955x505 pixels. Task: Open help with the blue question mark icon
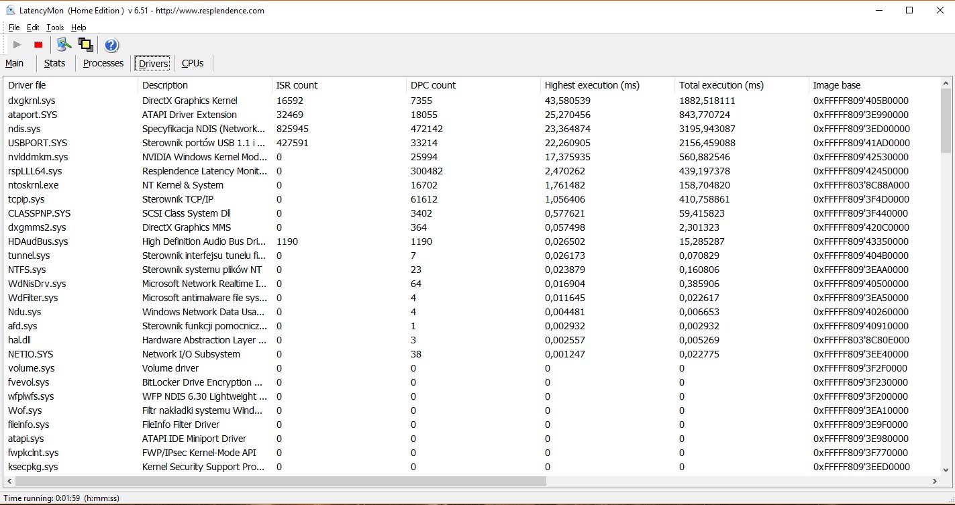point(111,45)
